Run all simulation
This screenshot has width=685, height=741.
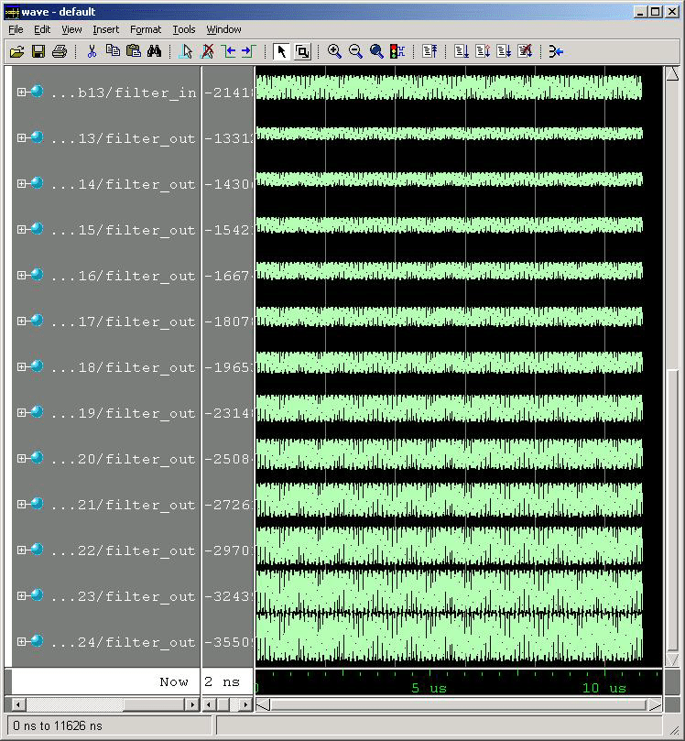pyautogui.click(x=504, y=51)
